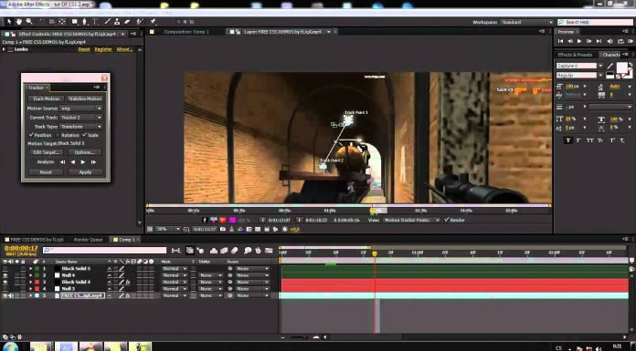Toggle Rotation checkbox in Tracker
The width and height of the screenshot is (636, 351).
pyautogui.click(x=58, y=135)
